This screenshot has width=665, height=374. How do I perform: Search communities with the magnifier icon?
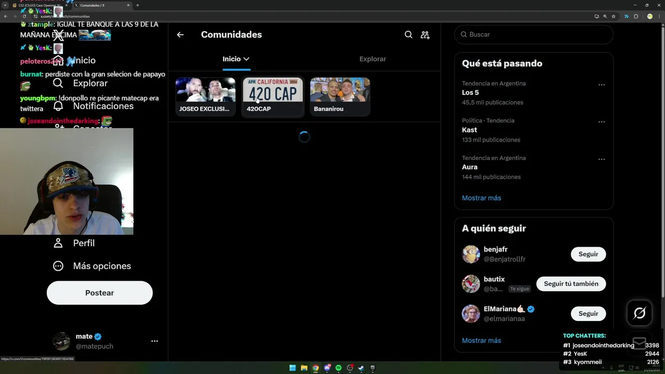(408, 35)
